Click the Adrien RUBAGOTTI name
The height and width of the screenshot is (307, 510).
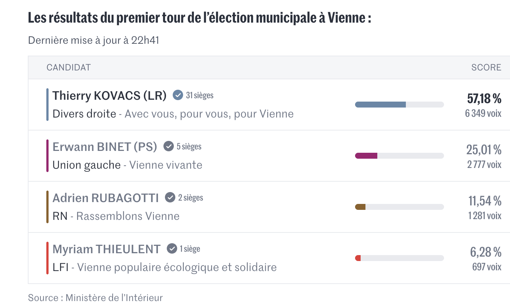point(106,198)
